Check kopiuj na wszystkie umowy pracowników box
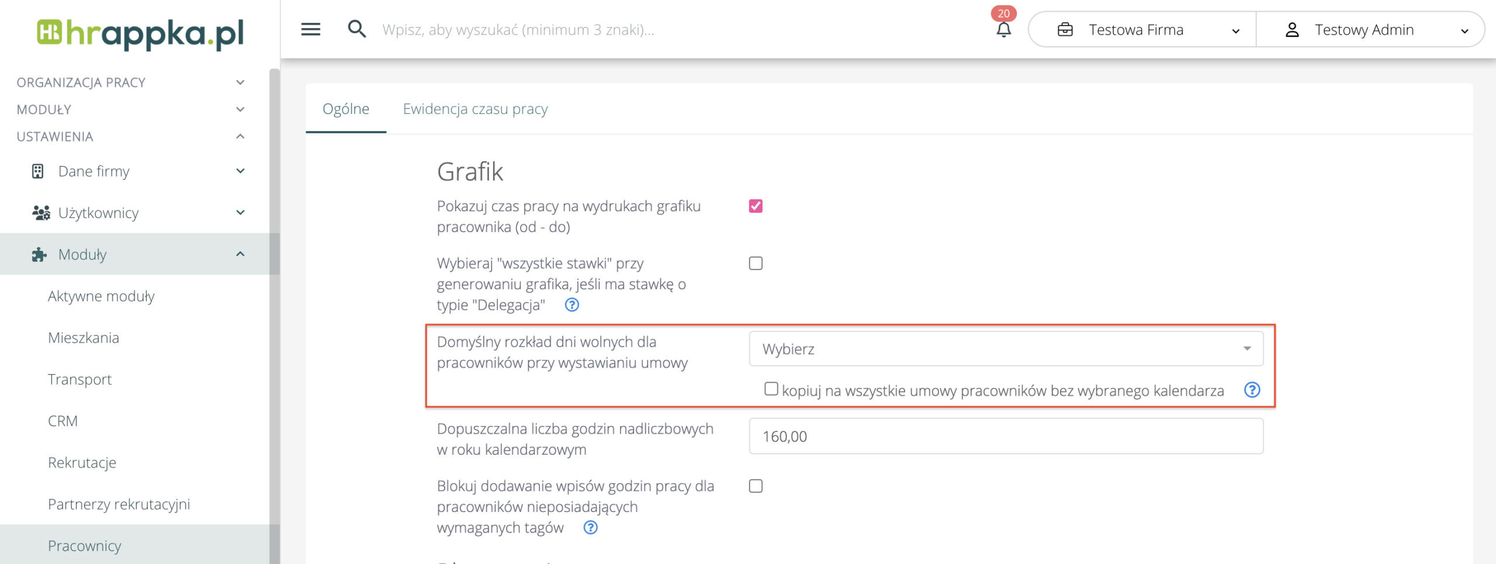The height and width of the screenshot is (564, 1496). coord(771,389)
